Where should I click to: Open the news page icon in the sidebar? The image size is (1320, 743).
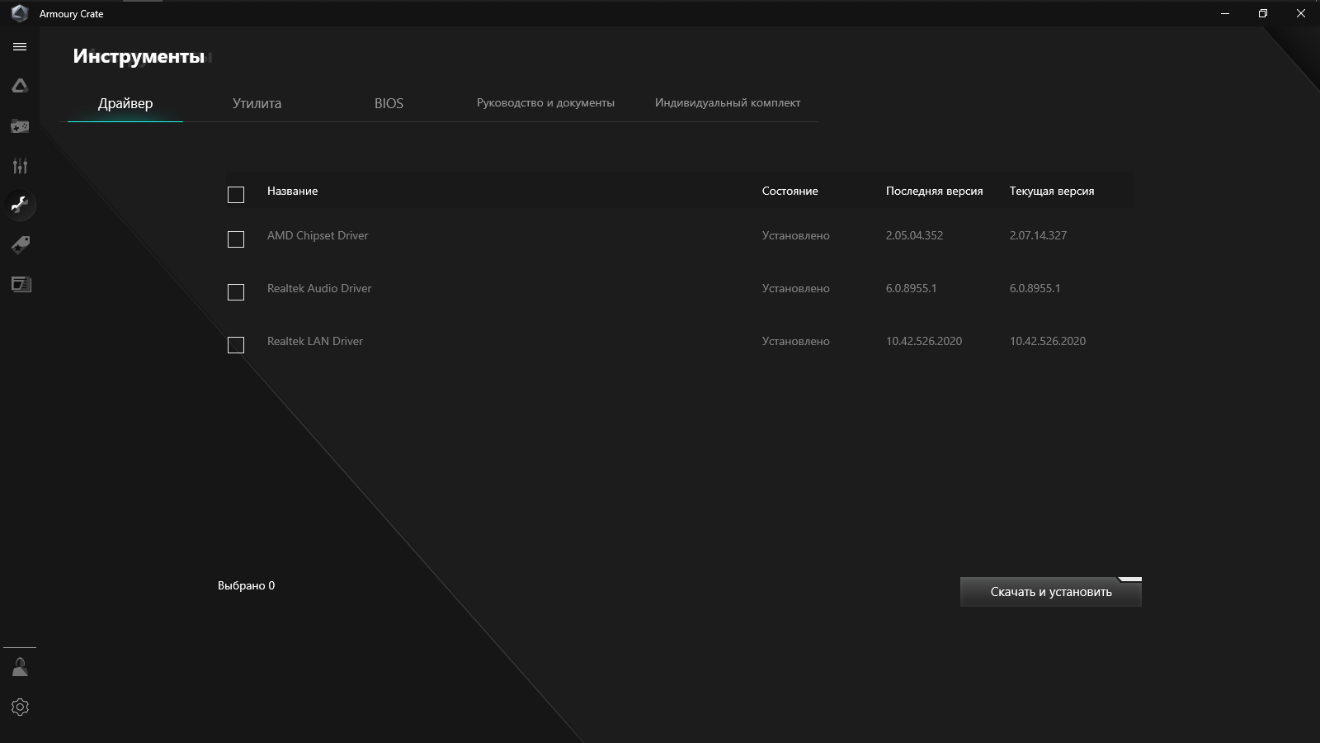21,284
